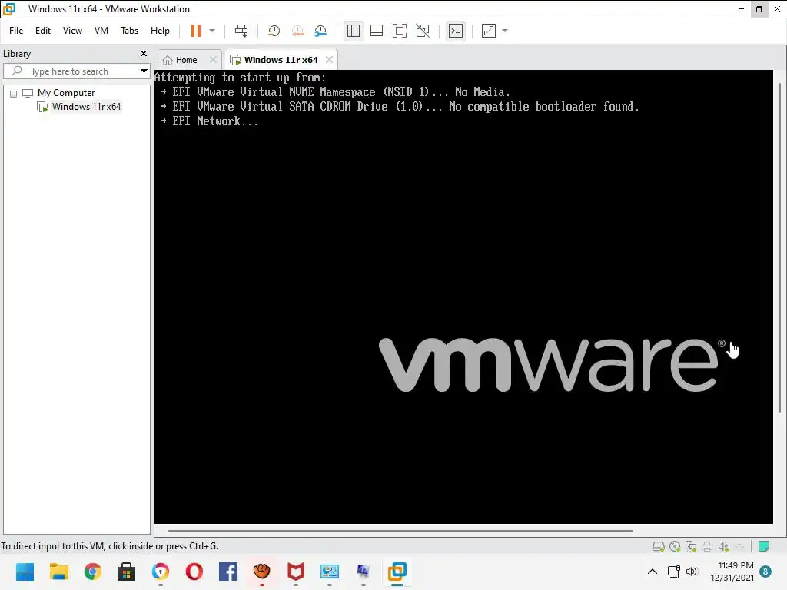Close the Library panel
Viewport: 787px width, 590px height.
point(144,53)
